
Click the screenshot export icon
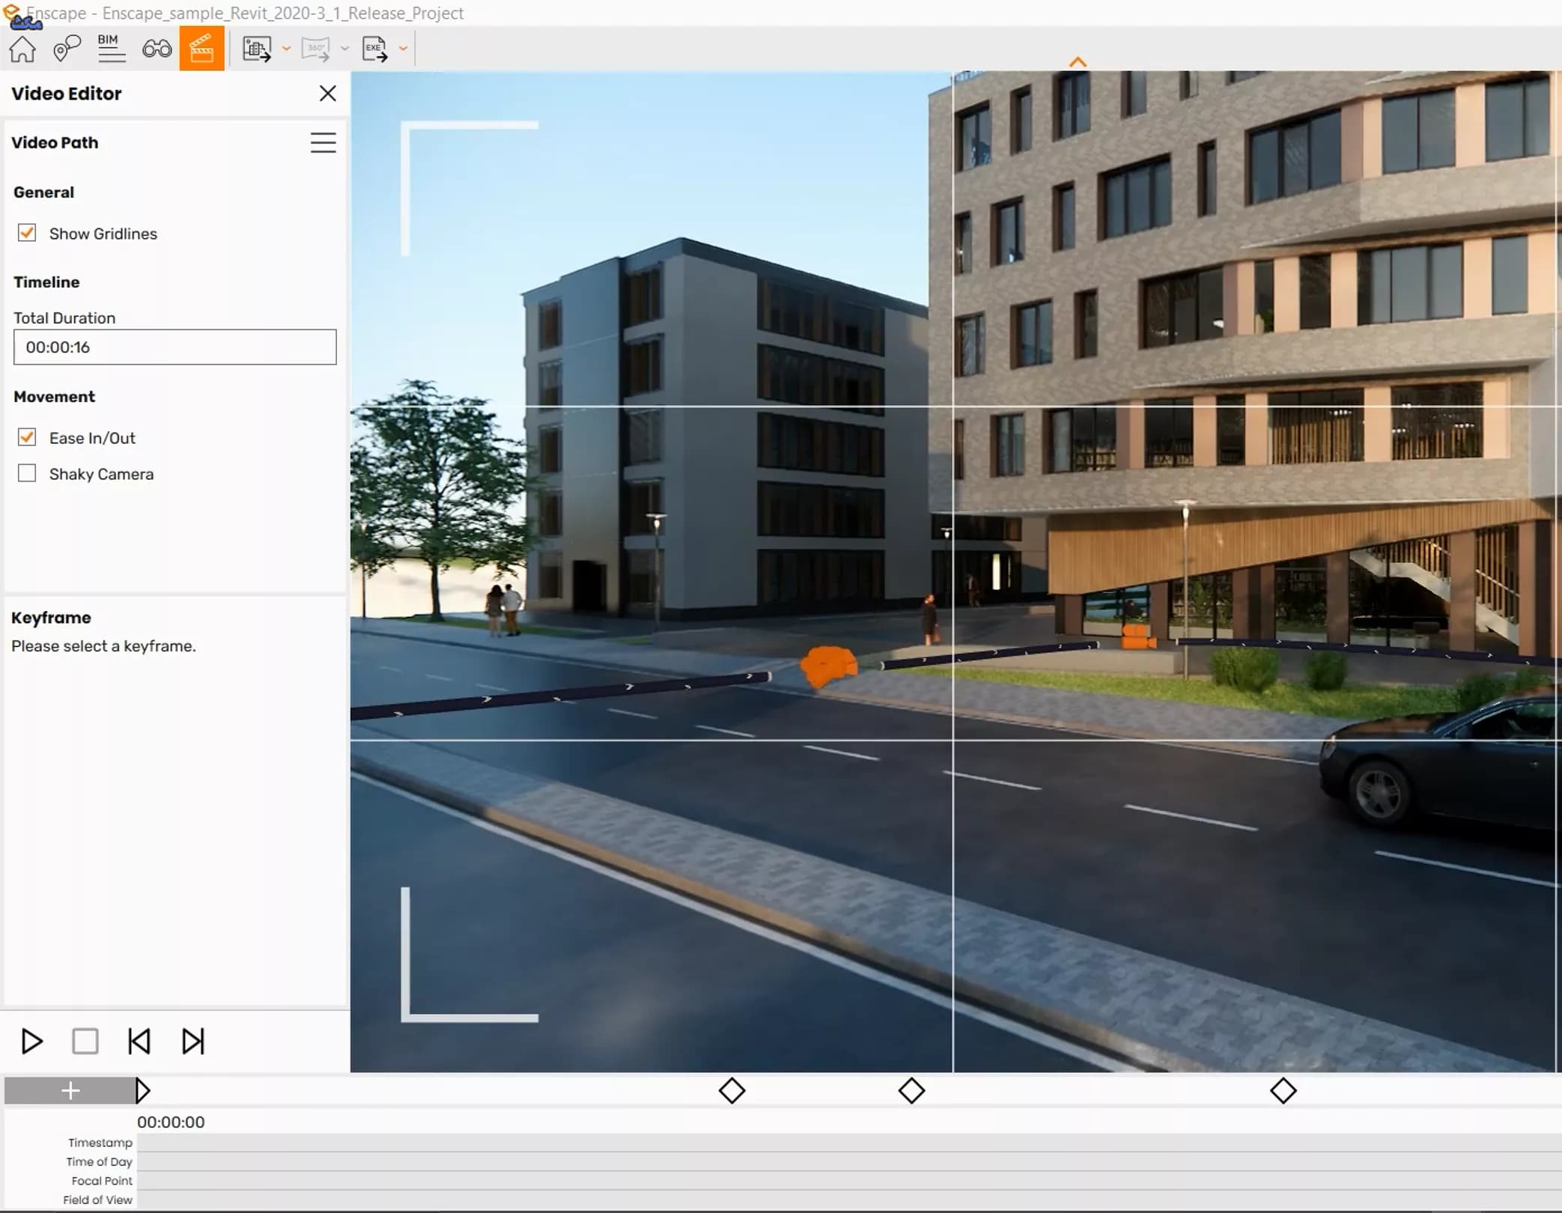[x=257, y=49]
